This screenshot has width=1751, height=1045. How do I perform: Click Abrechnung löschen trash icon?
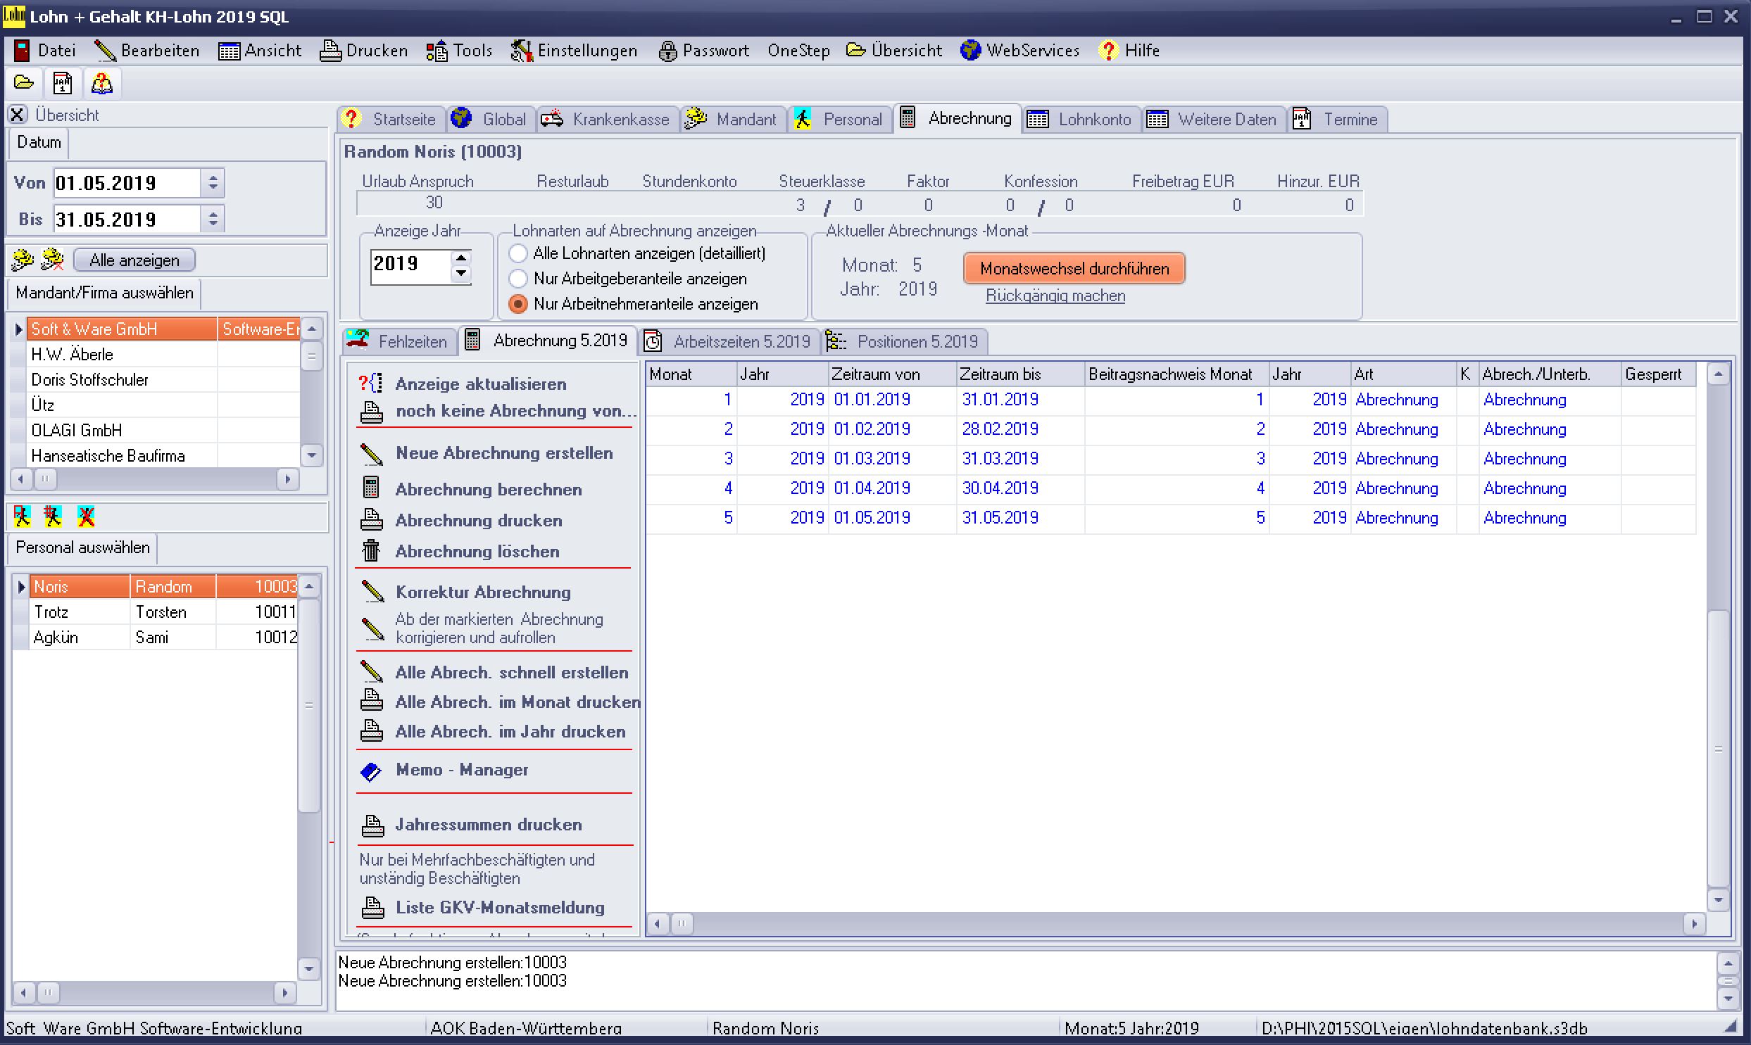tap(371, 550)
